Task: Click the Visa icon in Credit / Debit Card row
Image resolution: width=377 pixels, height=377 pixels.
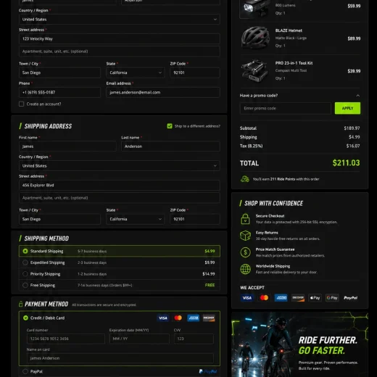Action: coord(163,318)
